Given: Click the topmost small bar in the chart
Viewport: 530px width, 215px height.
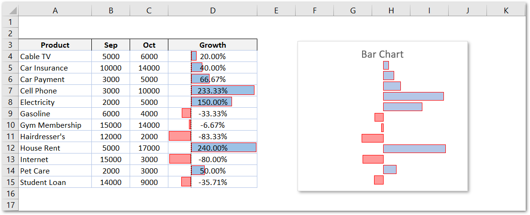Looking at the screenshot, I should (386, 65).
